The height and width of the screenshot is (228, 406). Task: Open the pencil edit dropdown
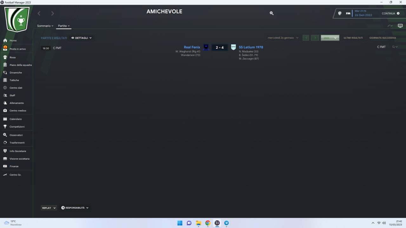(390, 26)
